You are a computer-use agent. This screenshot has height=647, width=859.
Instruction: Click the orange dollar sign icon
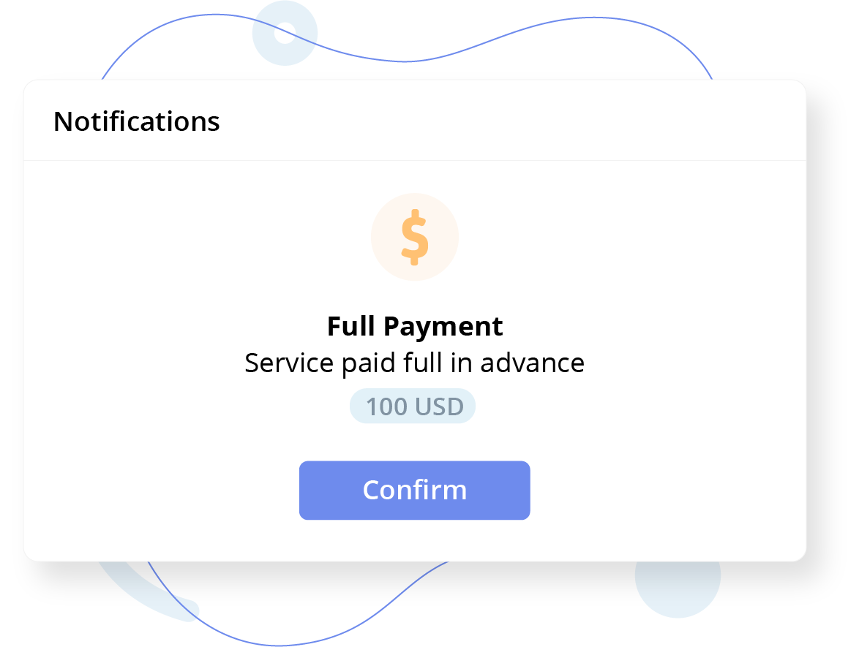(x=414, y=236)
